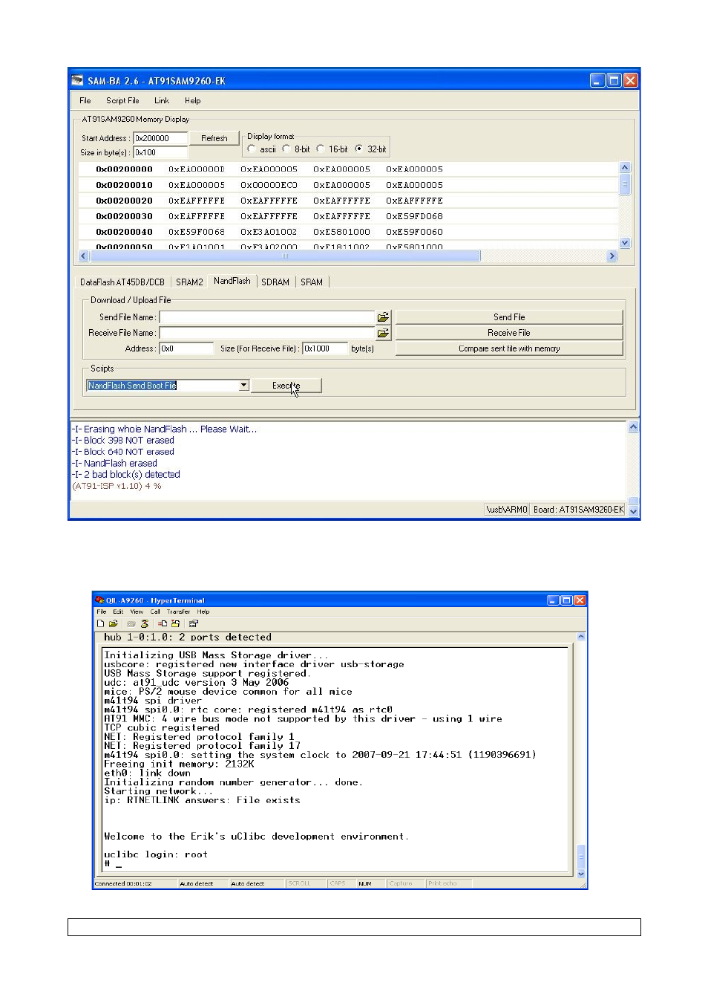
Task: Switch to SRAM2 tab
Action: [189, 282]
